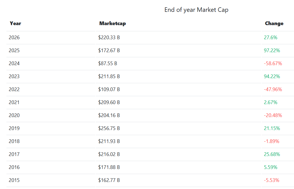
Task: Click the End of year Market Cap title
Action: pyautogui.click(x=196, y=10)
